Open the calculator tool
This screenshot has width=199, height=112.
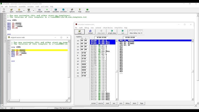pyautogui.click(x=56, y=10)
